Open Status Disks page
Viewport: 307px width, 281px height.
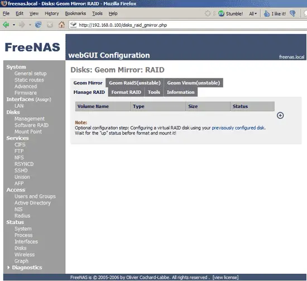[x=20, y=248]
